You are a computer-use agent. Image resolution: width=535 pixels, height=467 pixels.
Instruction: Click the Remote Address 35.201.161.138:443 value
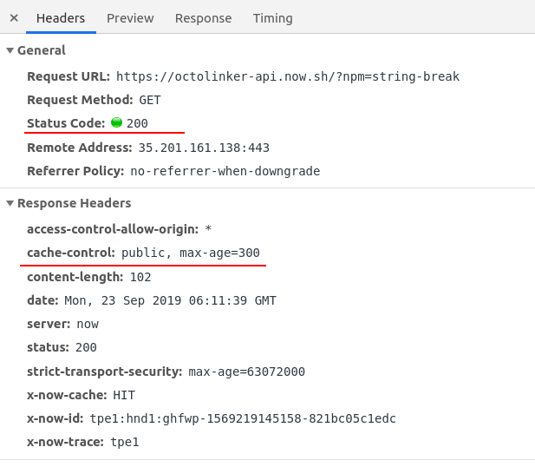coord(204,148)
